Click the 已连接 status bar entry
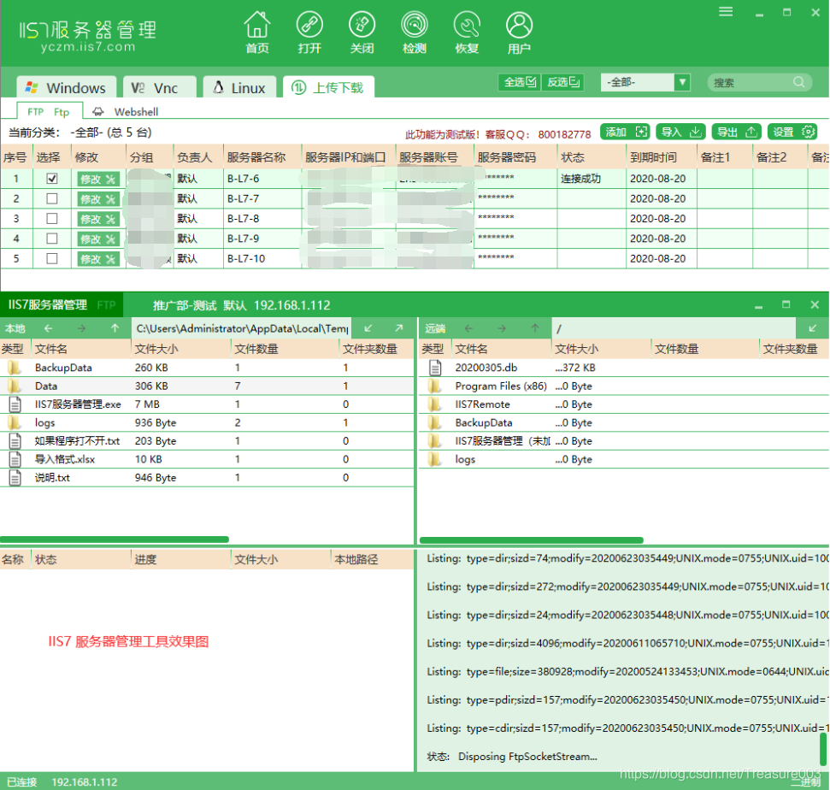This screenshot has width=830, height=790. pyautogui.click(x=21, y=781)
